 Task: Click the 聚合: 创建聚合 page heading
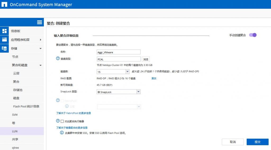58,23
